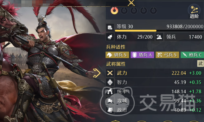Select the first lit red star ring
Image resolution: width=204 pixels, height=122 pixels.
click(x=115, y=11)
